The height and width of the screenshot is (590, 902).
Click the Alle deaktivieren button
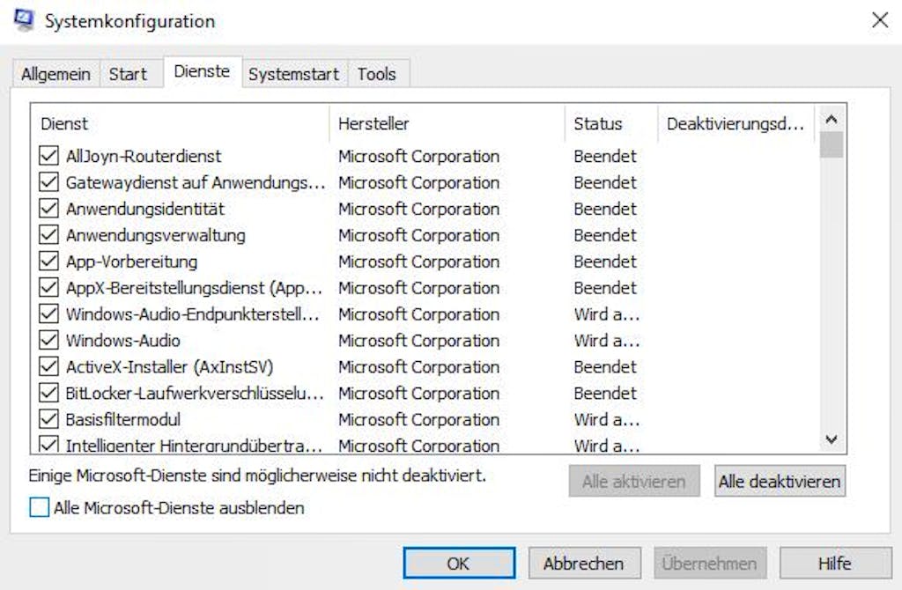tap(780, 482)
